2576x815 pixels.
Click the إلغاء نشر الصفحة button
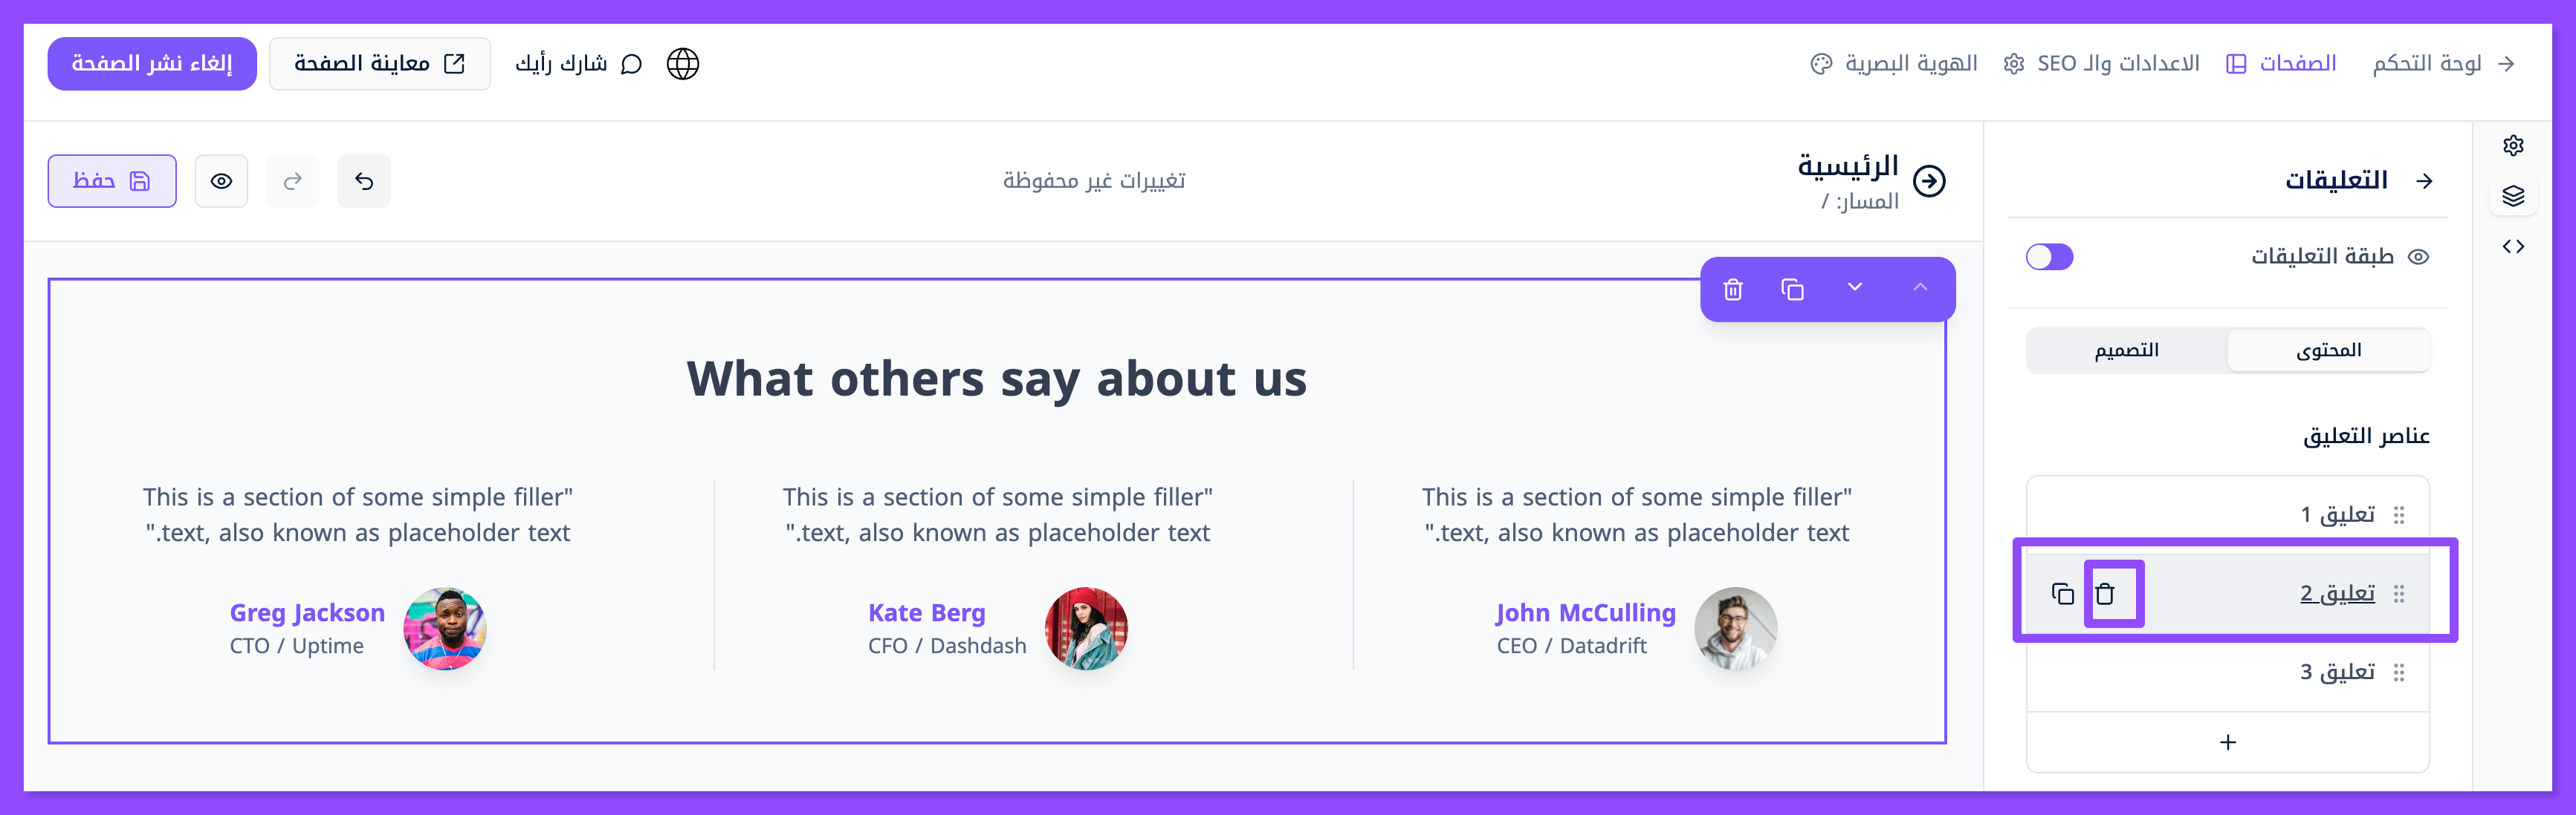click(x=152, y=64)
